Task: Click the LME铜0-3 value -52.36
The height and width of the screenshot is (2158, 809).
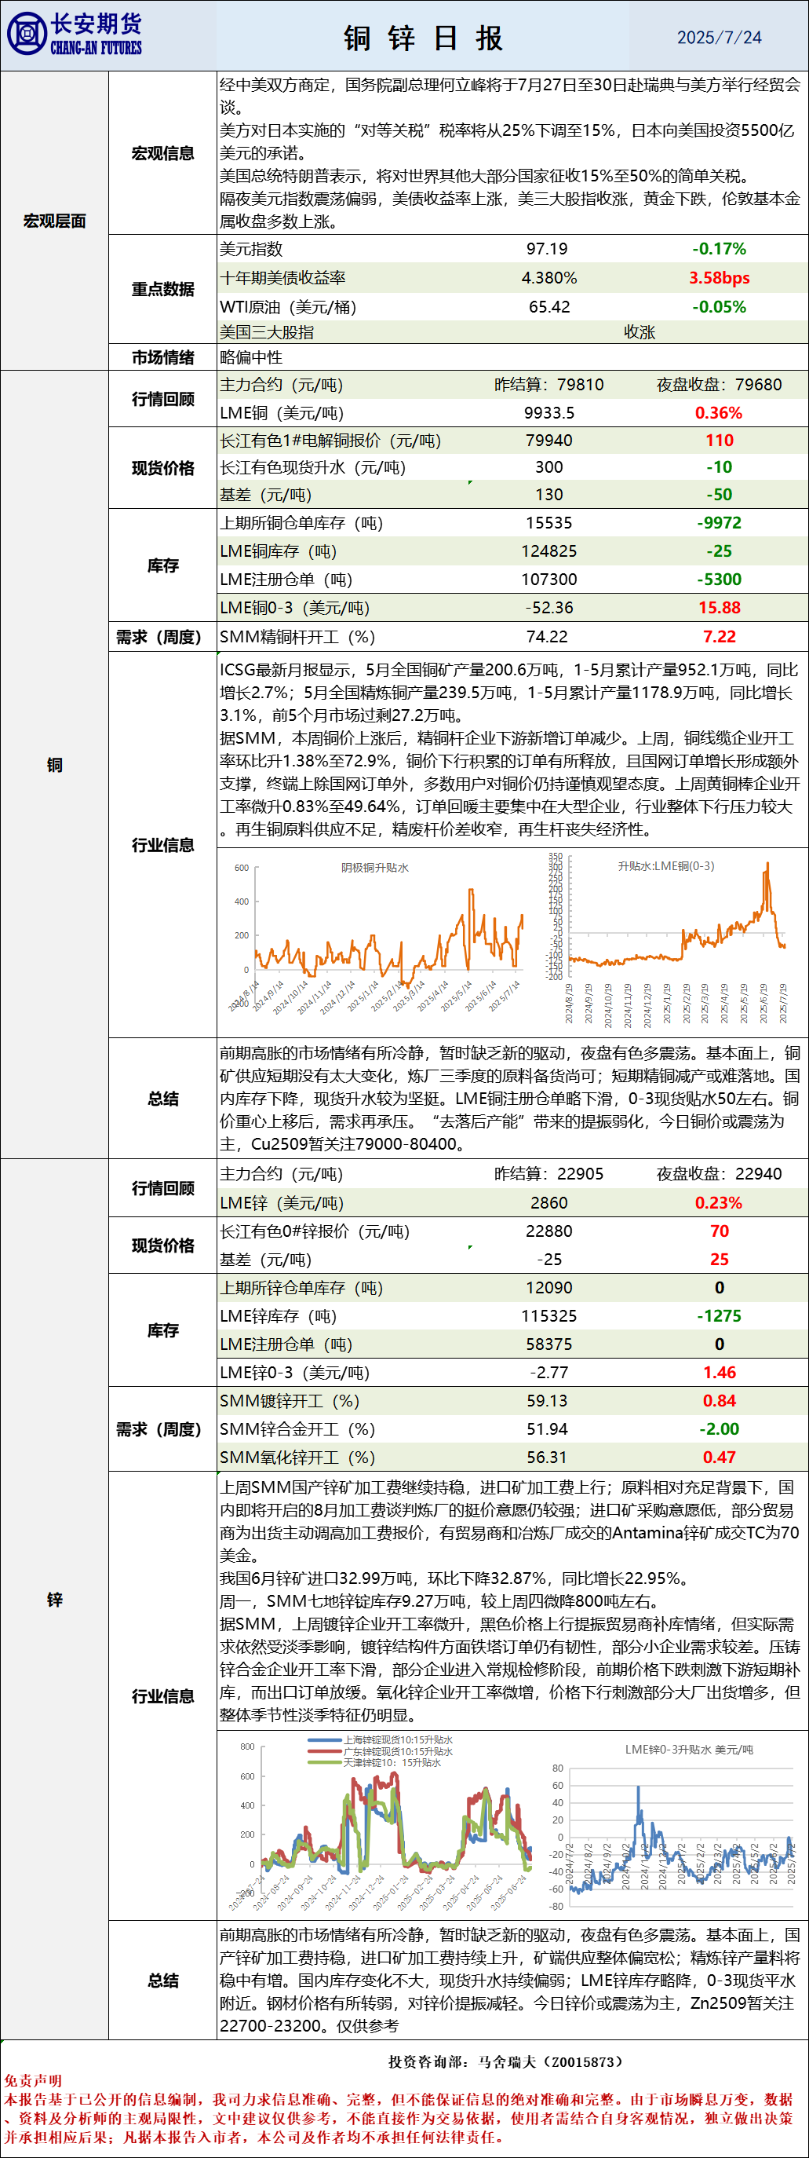Action: [549, 608]
